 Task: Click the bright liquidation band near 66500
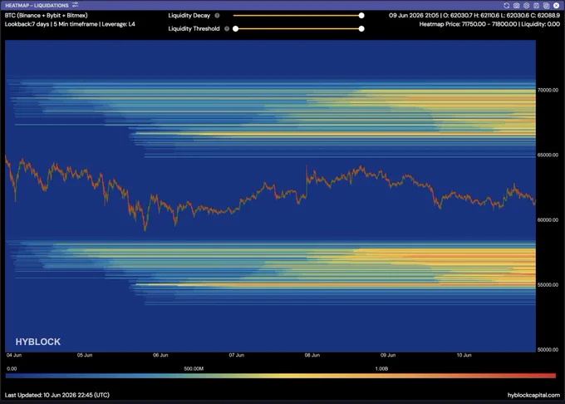coord(335,134)
